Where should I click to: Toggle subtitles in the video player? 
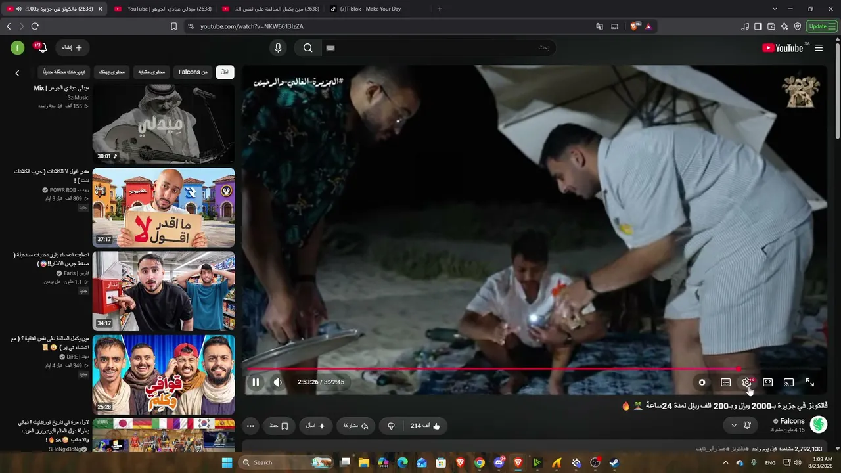(725, 382)
